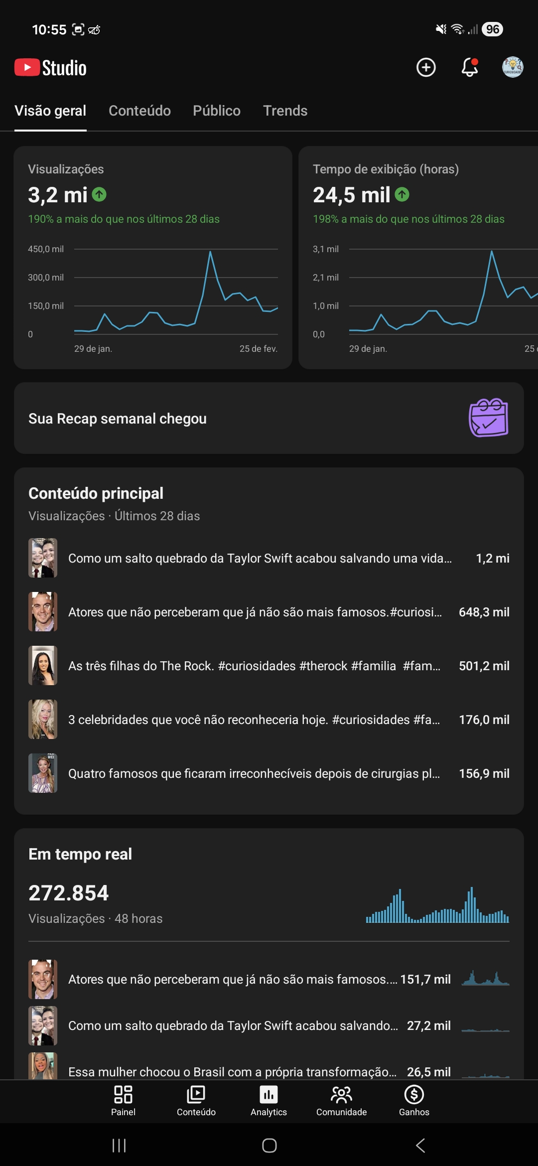The width and height of the screenshot is (538, 1166).
Task: Tap the create plus icon
Action: 426,67
